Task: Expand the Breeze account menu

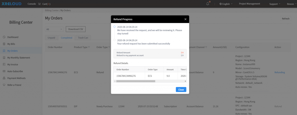Action: click(292, 4)
